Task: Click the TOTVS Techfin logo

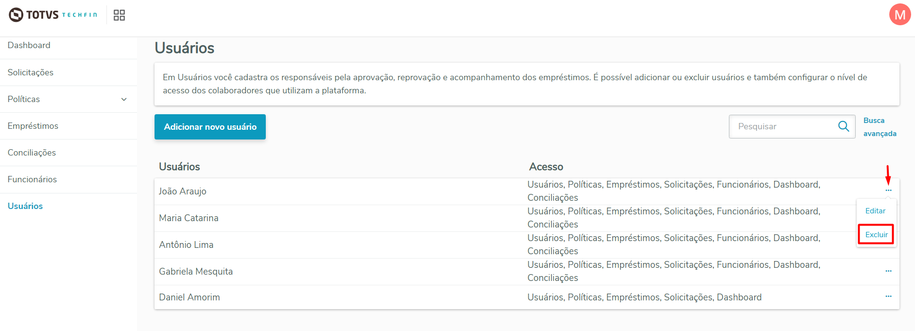Action: pos(53,15)
